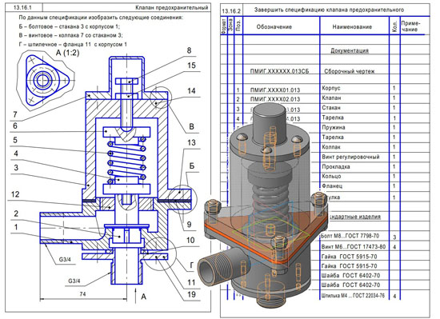Click the ПМИГ.XXXXXX.013СБ designation cell
The width and height of the screenshot is (440, 319).
click(279, 71)
